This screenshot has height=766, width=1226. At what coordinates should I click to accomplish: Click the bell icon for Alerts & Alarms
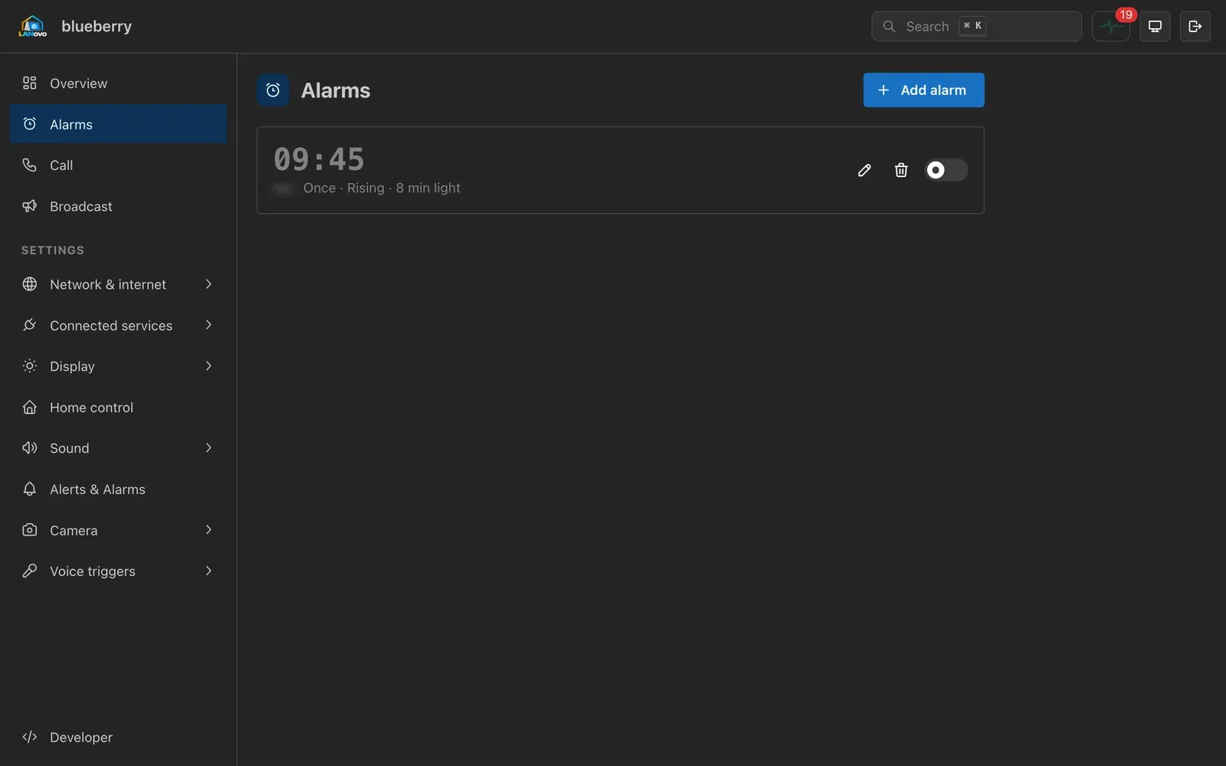(x=30, y=489)
